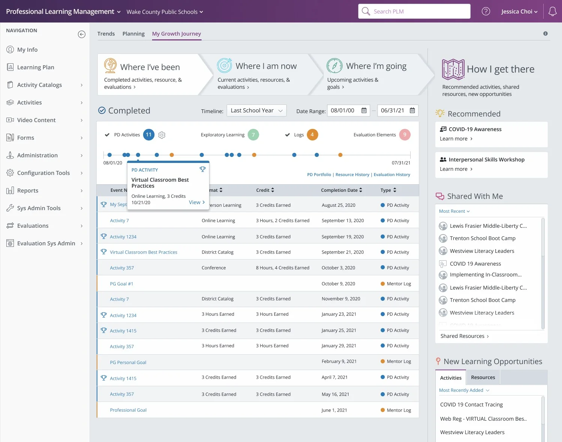
Task: Open the Jessica Choi user menu
Action: coord(519,12)
